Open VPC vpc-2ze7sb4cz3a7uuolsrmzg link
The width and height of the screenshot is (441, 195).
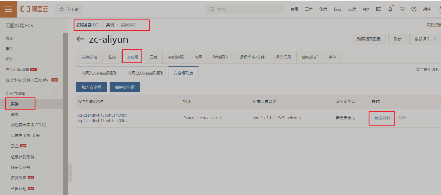tap(278, 118)
